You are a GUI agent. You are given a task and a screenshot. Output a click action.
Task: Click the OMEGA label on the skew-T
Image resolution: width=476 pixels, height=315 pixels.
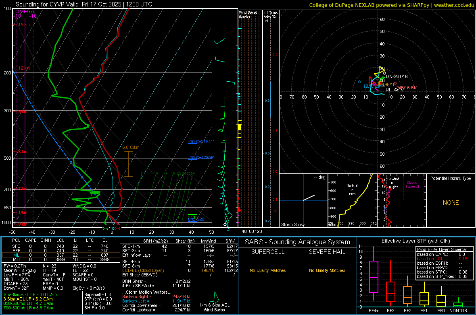(x=25, y=12)
